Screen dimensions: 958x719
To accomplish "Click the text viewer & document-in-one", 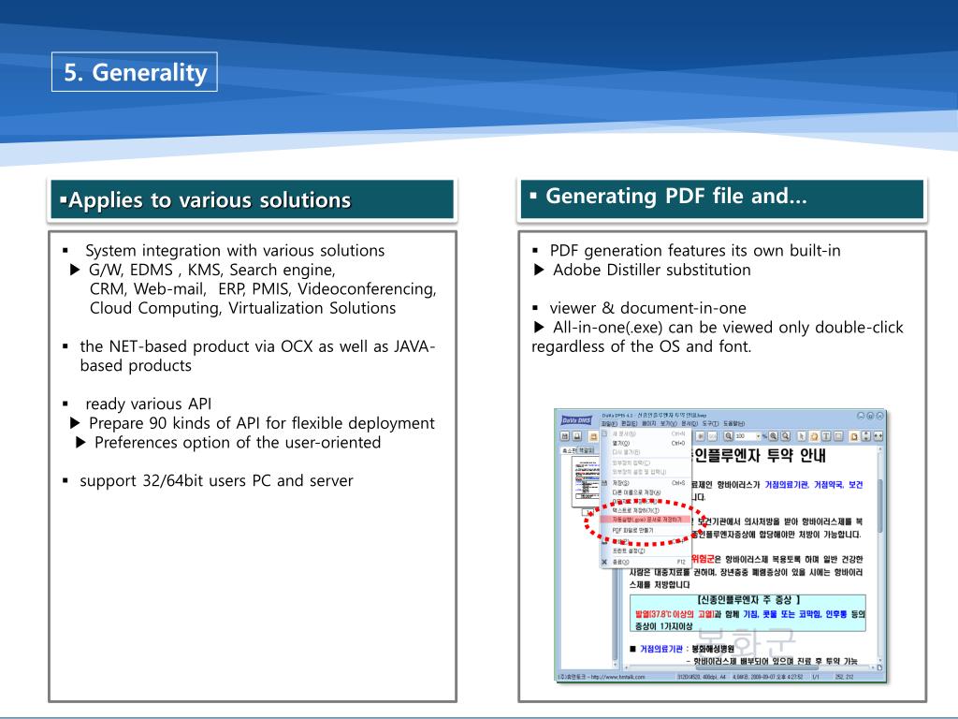I will click(x=647, y=308).
